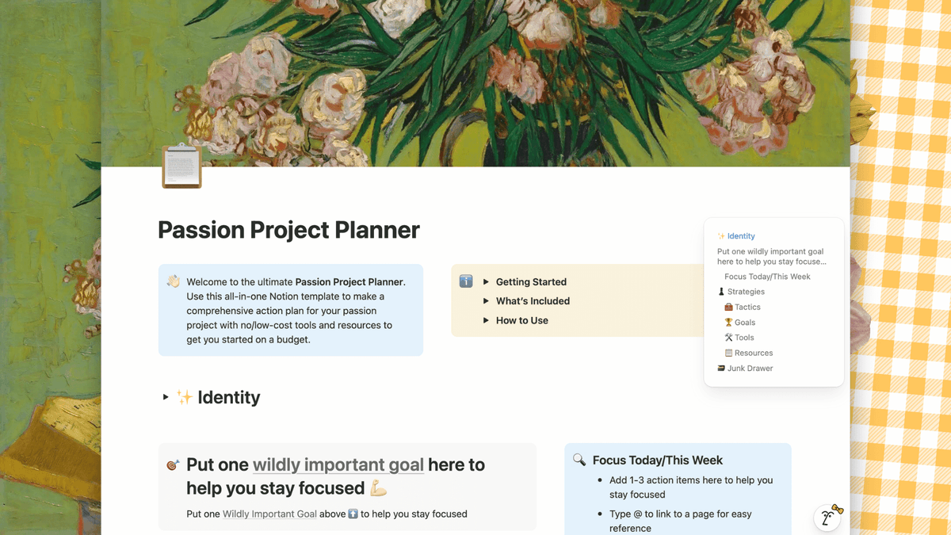This screenshot has width=951, height=535.
Task: Click the blue info icon in the callout
Action: tap(466, 281)
